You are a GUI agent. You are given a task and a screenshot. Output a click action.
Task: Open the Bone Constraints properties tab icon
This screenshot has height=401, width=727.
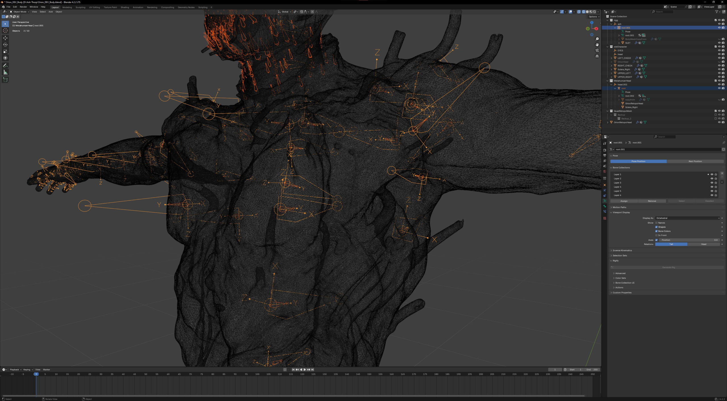pos(605,212)
